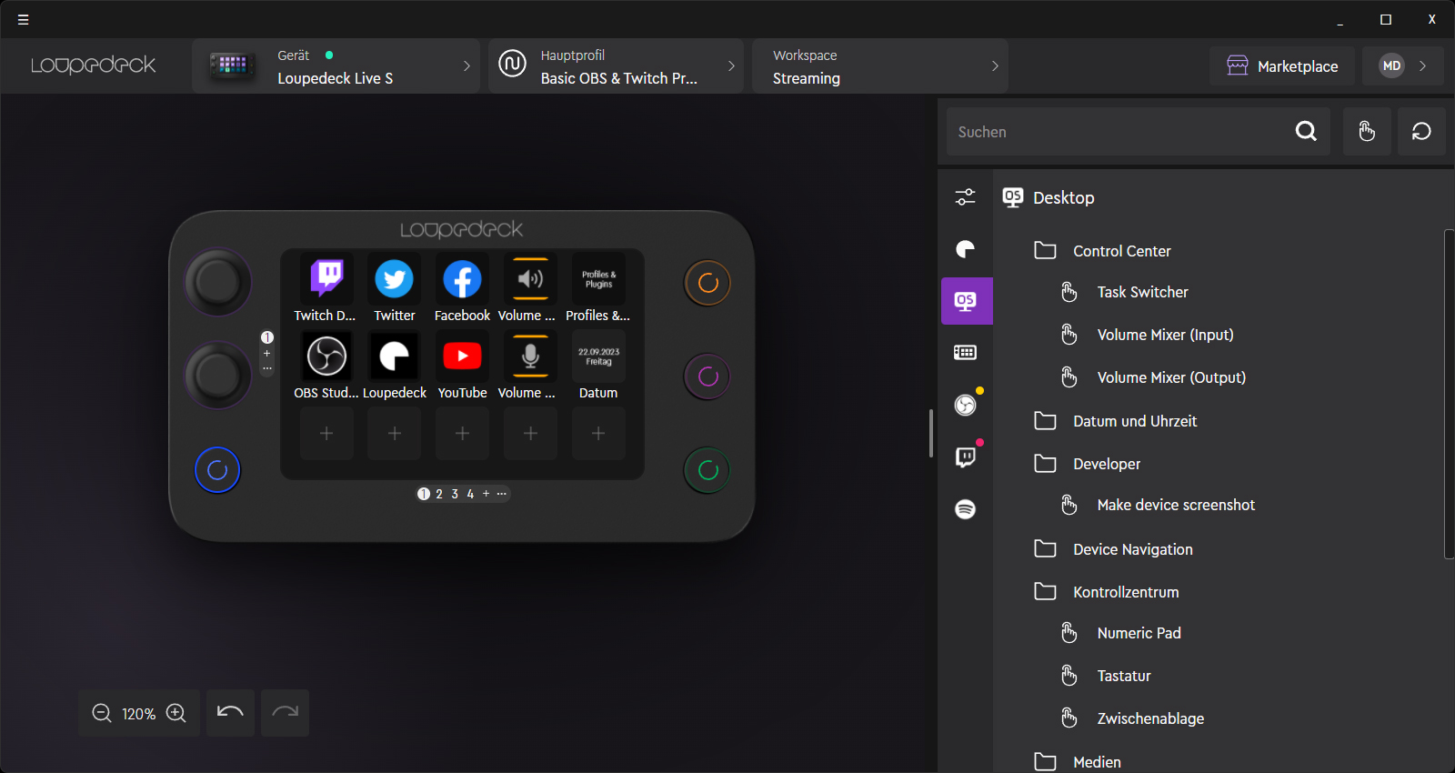Image resolution: width=1455 pixels, height=773 pixels.
Task: Toggle the orange dial at top right
Action: [x=707, y=283]
